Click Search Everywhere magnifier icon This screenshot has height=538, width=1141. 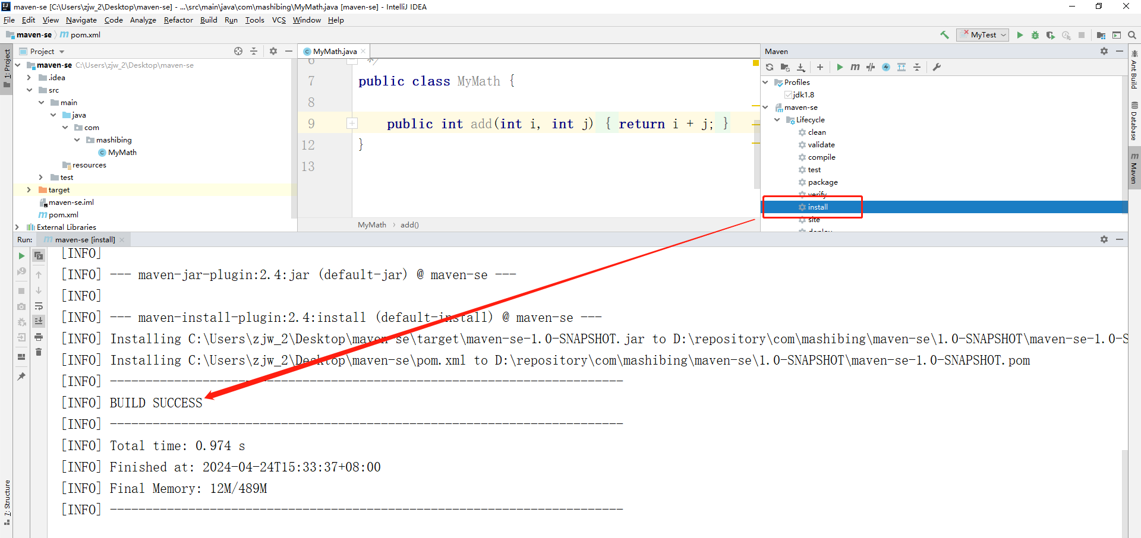(1132, 35)
